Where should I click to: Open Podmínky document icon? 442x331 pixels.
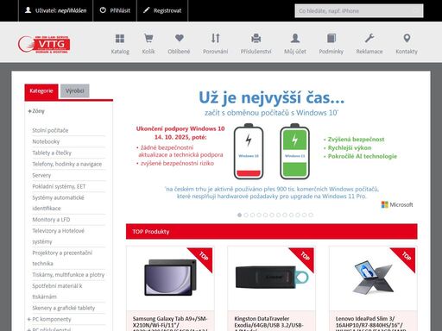click(331, 38)
